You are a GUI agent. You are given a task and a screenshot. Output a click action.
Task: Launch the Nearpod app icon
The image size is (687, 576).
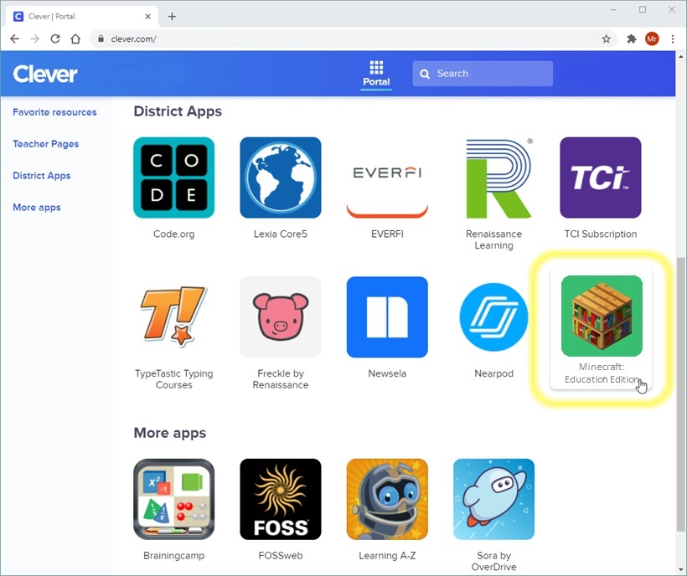tap(493, 317)
